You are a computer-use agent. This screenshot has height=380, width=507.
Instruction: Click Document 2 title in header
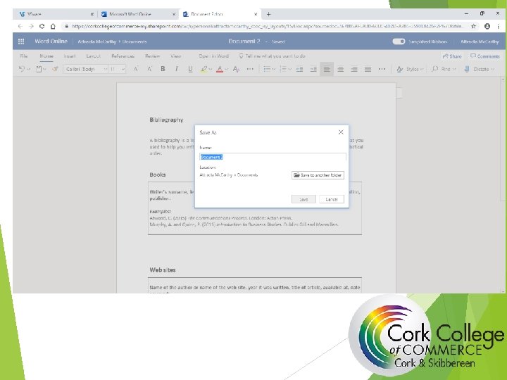(244, 42)
